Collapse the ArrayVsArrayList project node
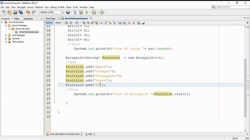Screen dimensions: 250x140 click(2, 22)
